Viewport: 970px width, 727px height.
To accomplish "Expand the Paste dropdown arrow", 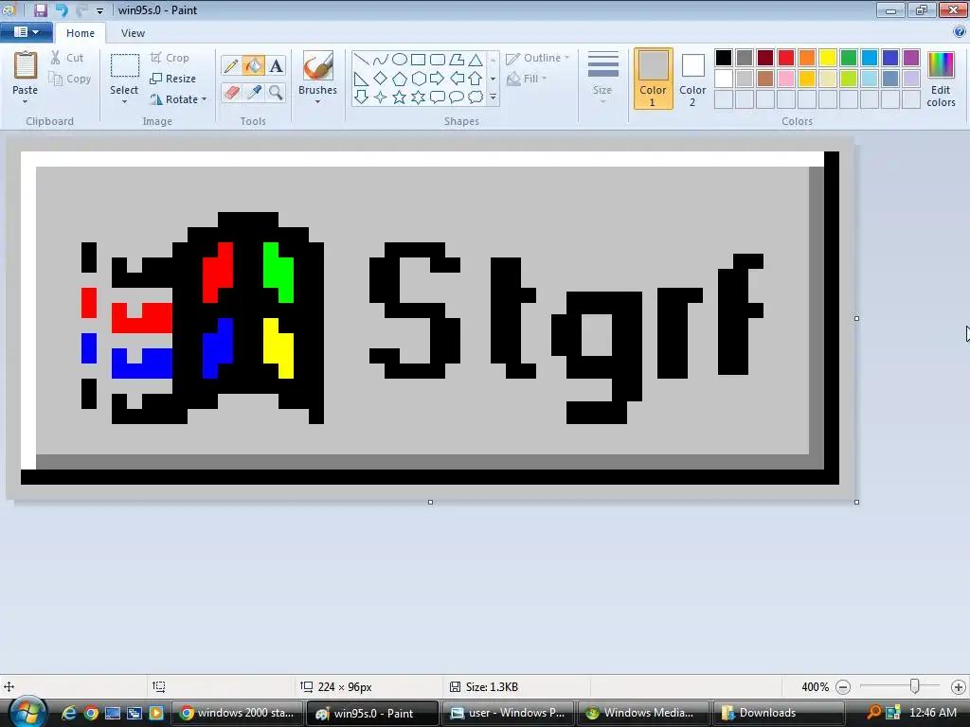I will point(25,102).
